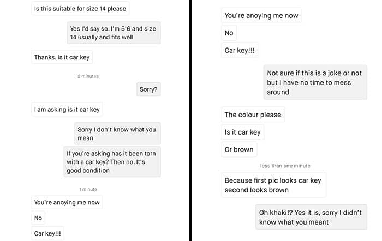Click the '1 minute' timestamp label
The width and height of the screenshot is (382, 241).
click(x=88, y=189)
